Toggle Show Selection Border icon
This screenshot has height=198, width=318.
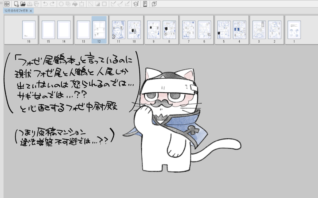(104, 4)
